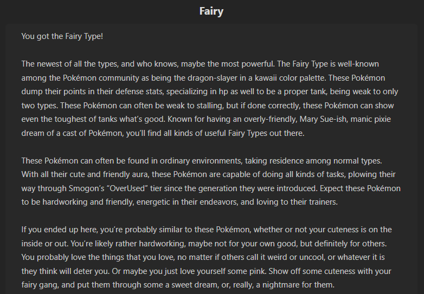Click the word "Smogon's" in the second paragraph

click(x=89, y=188)
